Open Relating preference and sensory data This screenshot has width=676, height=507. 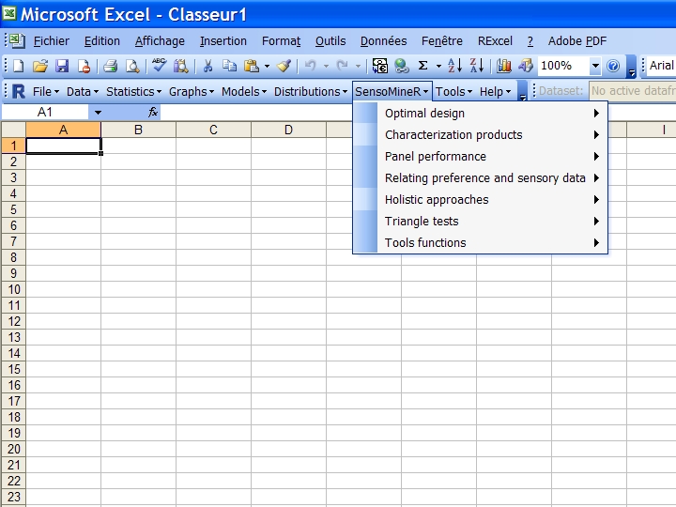click(480, 178)
